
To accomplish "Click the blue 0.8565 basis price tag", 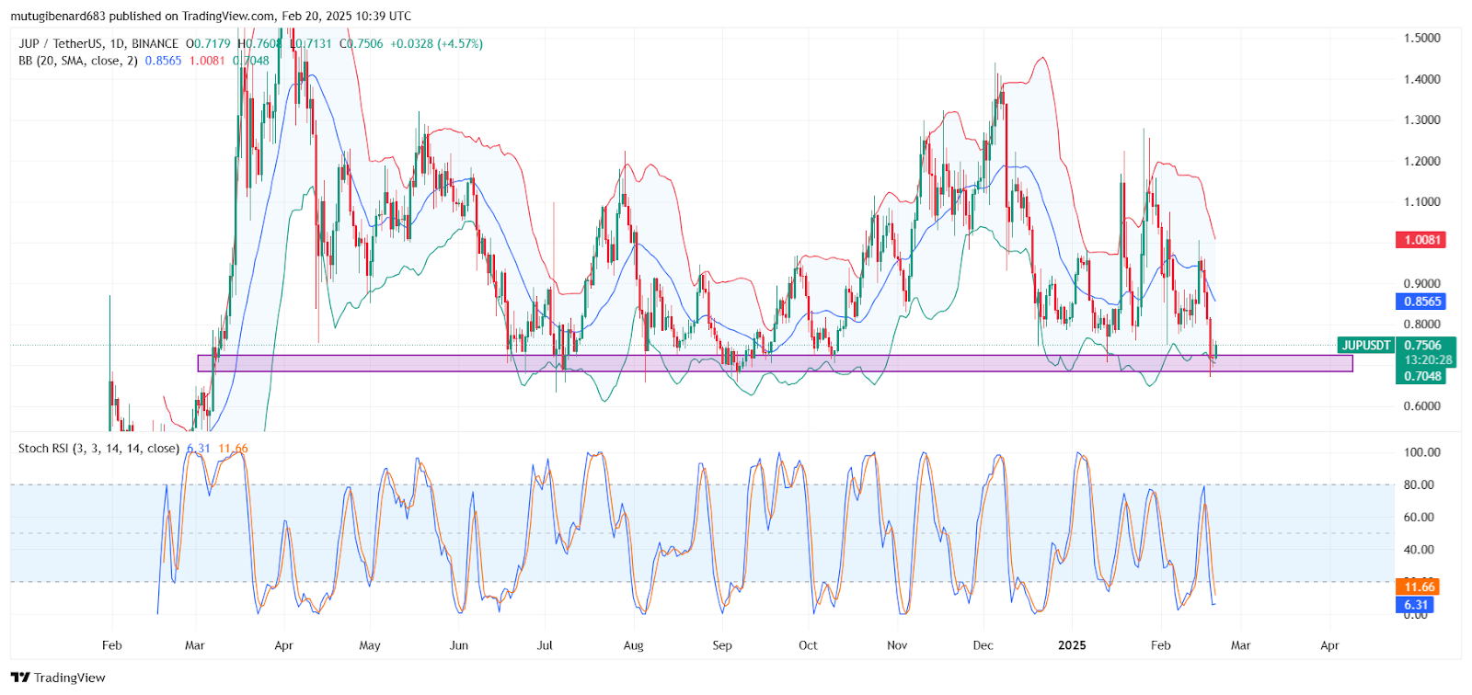I will click(x=1421, y=302).
